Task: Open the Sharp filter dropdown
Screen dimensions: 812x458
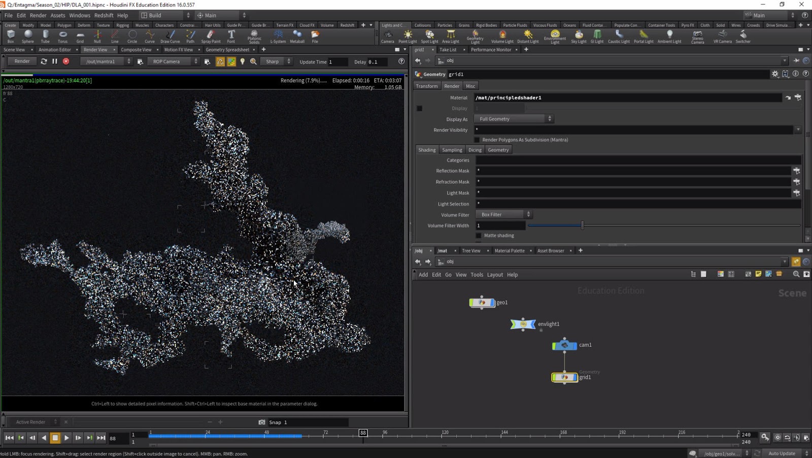Action: [277, 61]
